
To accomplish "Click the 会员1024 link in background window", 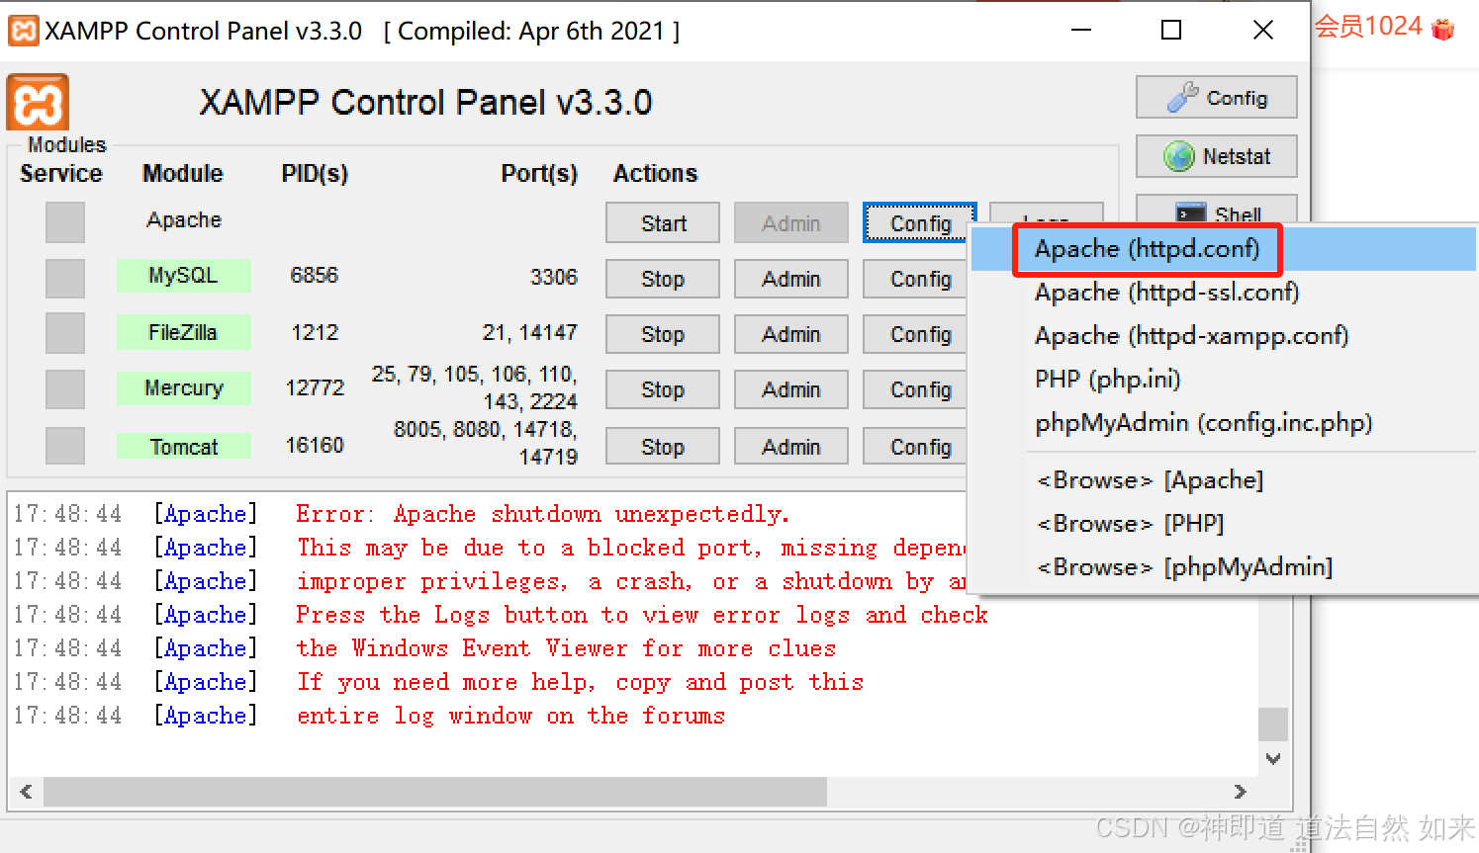I will (1368, 27).
